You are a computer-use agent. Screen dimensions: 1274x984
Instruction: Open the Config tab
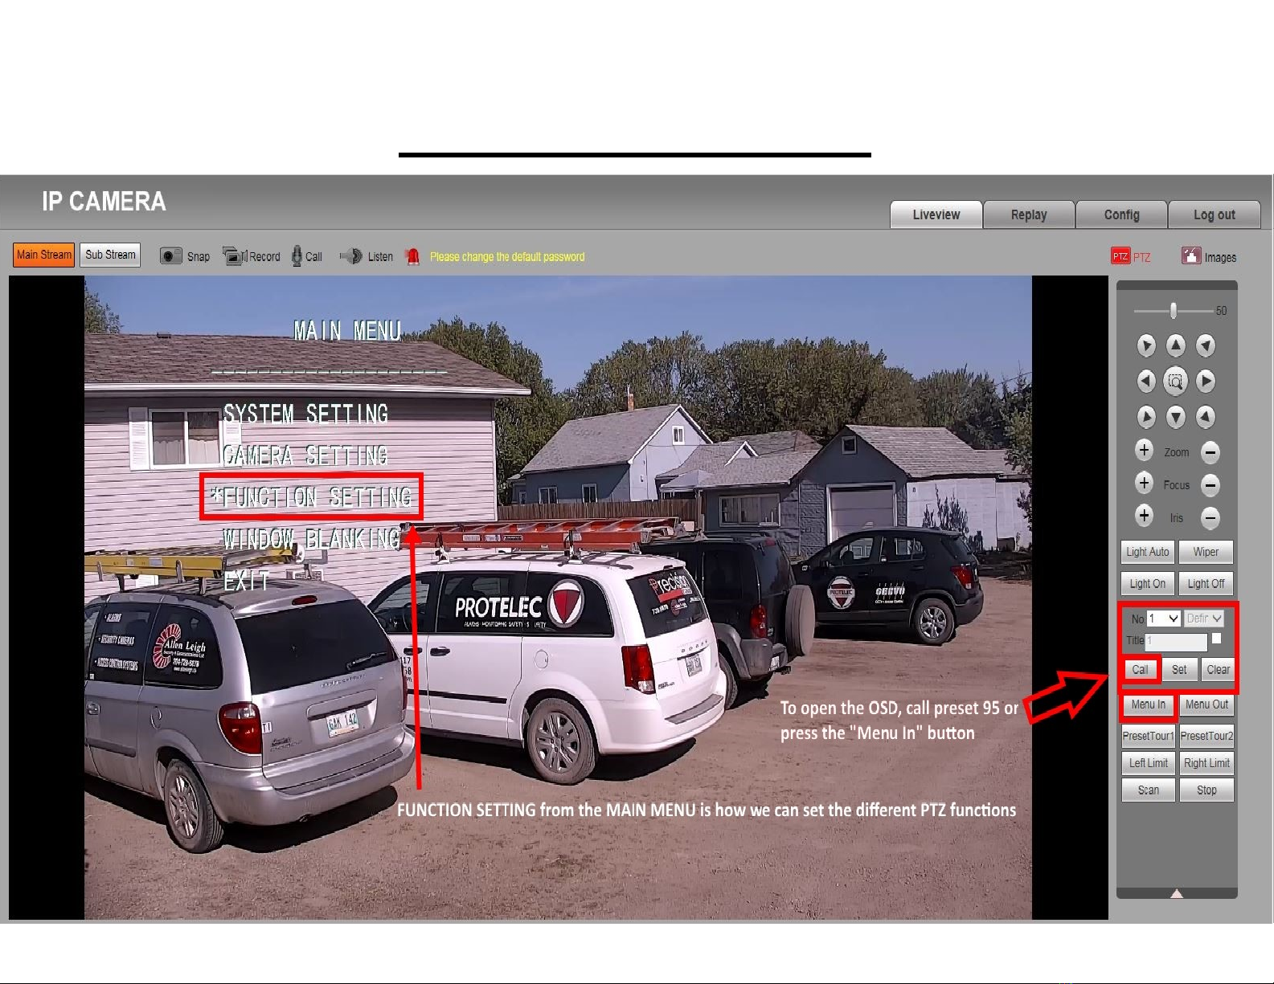point(1121,214)
